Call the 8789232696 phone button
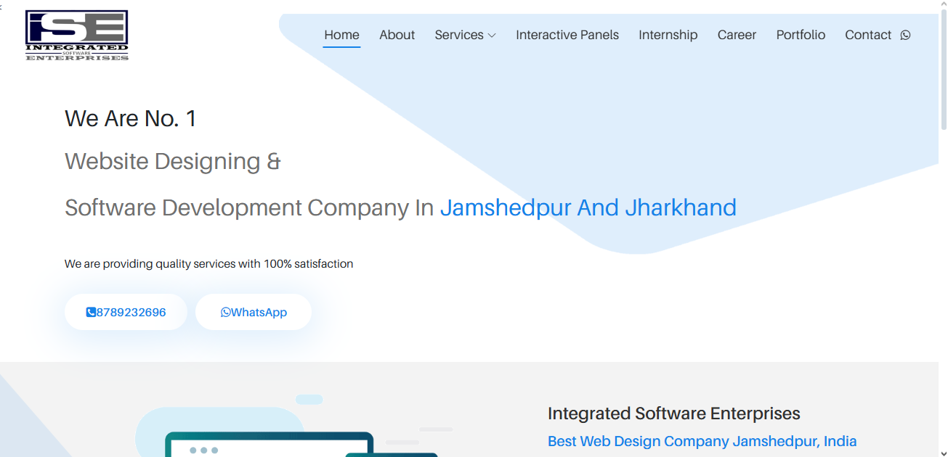 click(x=126, y=312)
